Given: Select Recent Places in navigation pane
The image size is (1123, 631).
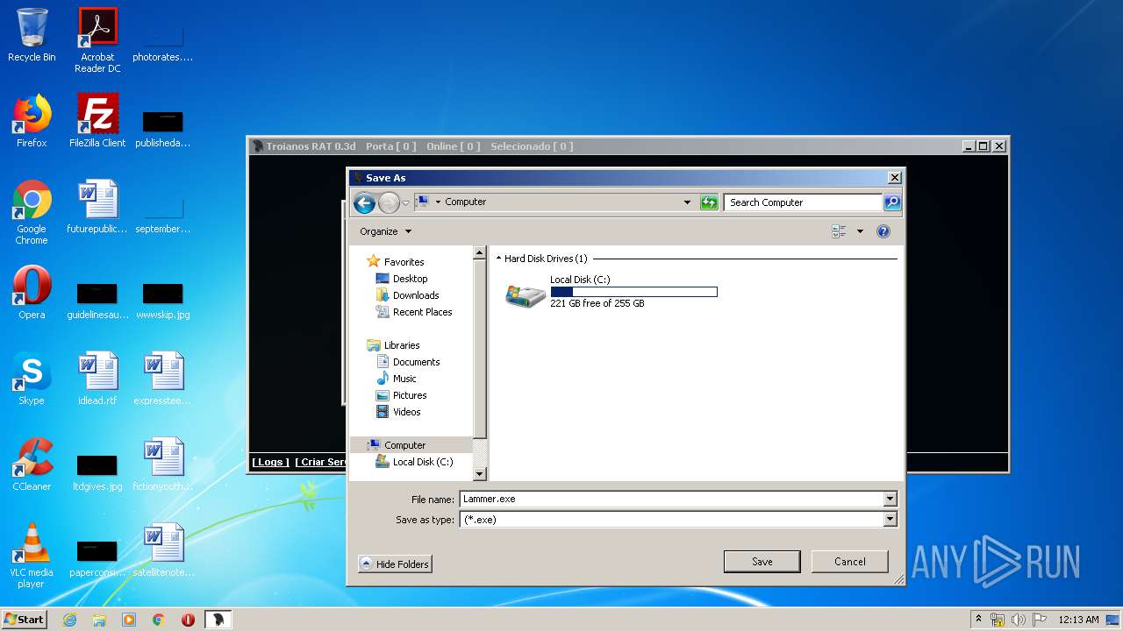Looking at the screenshot, I should 422,312.
